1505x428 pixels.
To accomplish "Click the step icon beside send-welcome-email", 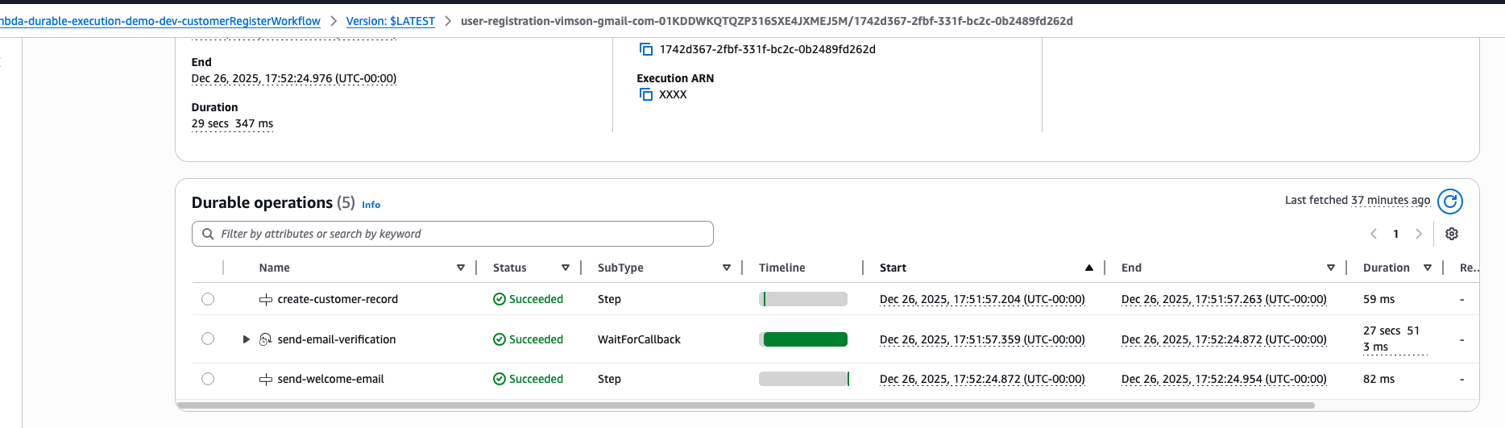I will coord(265,380).
